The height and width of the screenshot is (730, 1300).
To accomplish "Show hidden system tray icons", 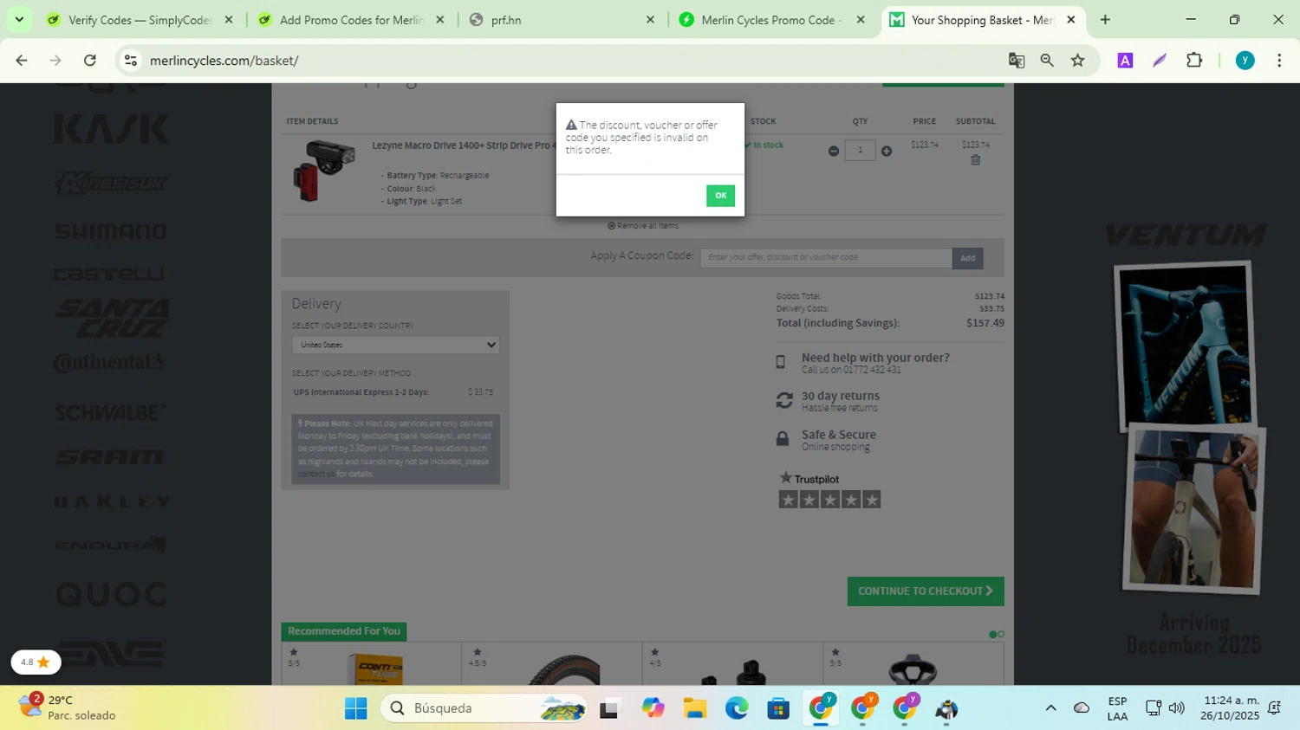I will pyautogui.click(x=1050, y=708).
